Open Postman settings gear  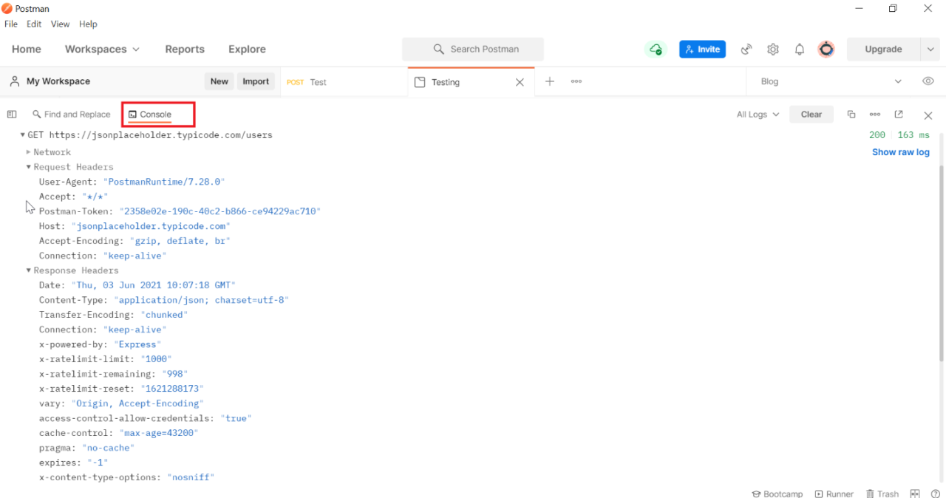point(773,49)
